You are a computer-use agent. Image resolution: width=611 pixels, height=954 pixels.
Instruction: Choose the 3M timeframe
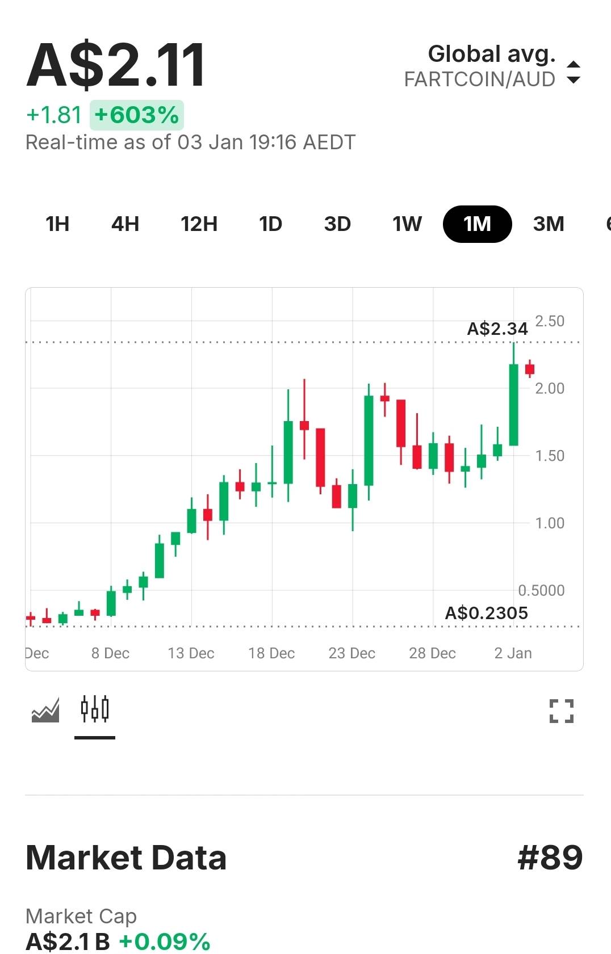[549, 224]
